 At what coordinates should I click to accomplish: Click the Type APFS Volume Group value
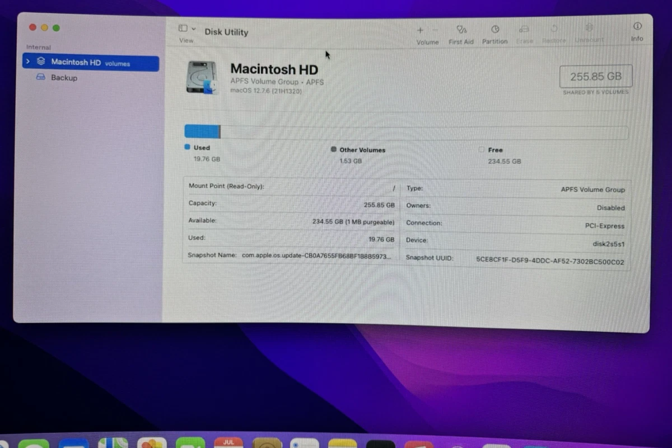tap(592, 190)
